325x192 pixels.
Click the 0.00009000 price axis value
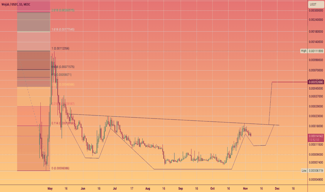(x=316, y=154)
